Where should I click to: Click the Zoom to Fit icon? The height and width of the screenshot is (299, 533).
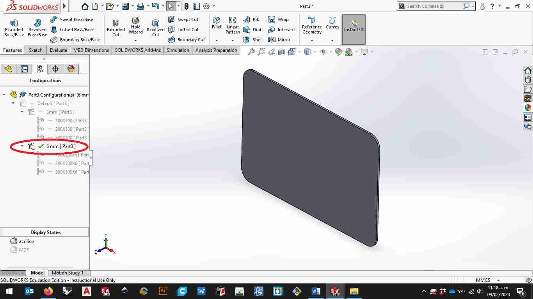(x=251, y=52)
